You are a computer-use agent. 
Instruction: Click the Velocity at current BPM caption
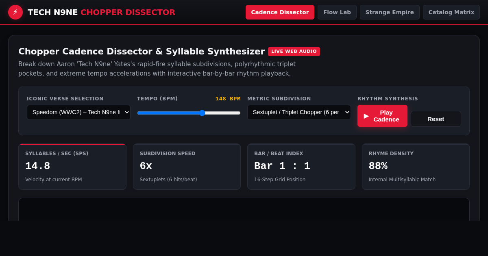point(54,180)
